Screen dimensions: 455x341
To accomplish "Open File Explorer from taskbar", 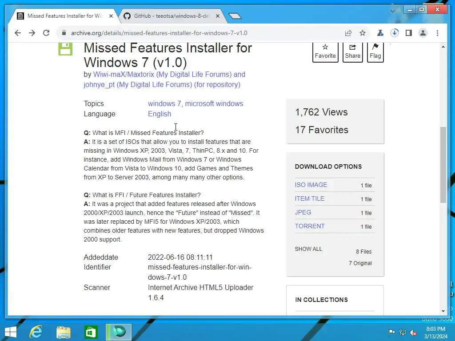I will [x=63, y=332].
